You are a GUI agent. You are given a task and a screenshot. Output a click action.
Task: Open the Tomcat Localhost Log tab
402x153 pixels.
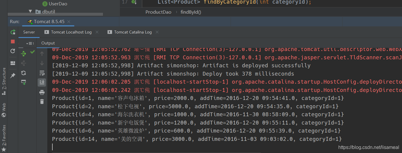point(71,32)
